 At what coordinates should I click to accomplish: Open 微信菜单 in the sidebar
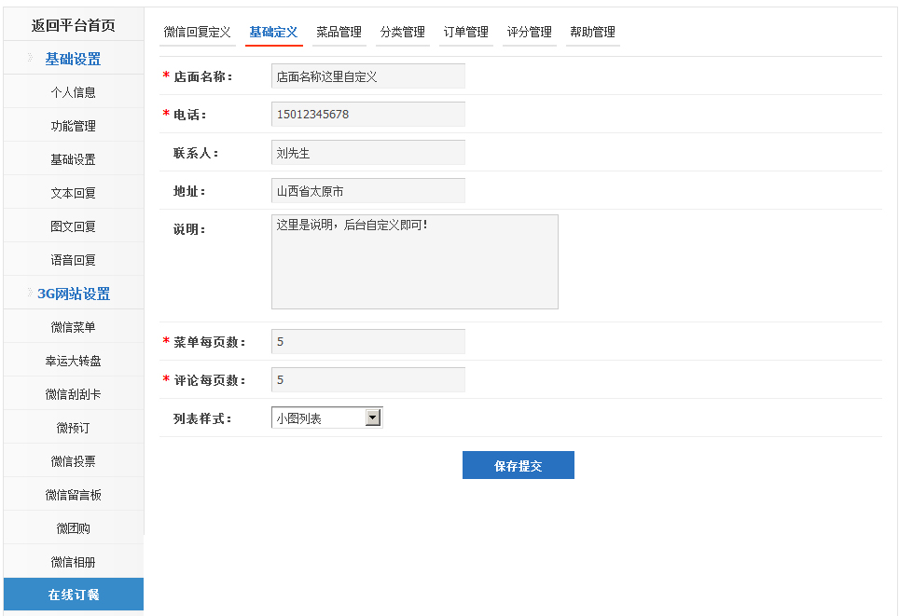click(73, 327)
